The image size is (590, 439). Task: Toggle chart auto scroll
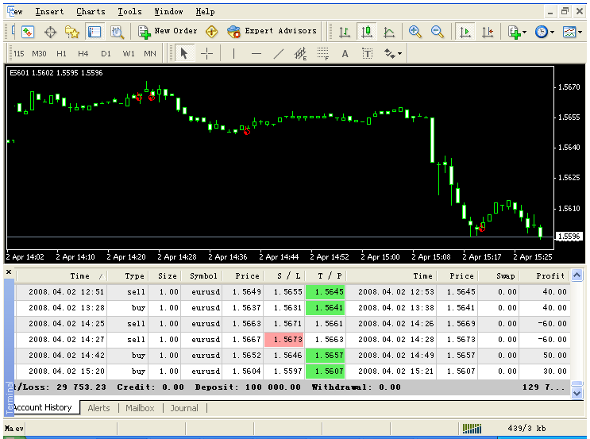pos(465,32)
